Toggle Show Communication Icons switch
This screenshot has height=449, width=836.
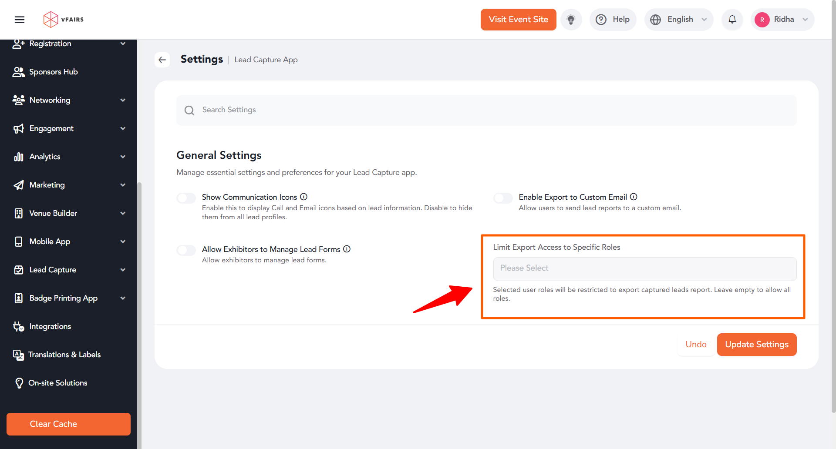(x=186, y=198)
